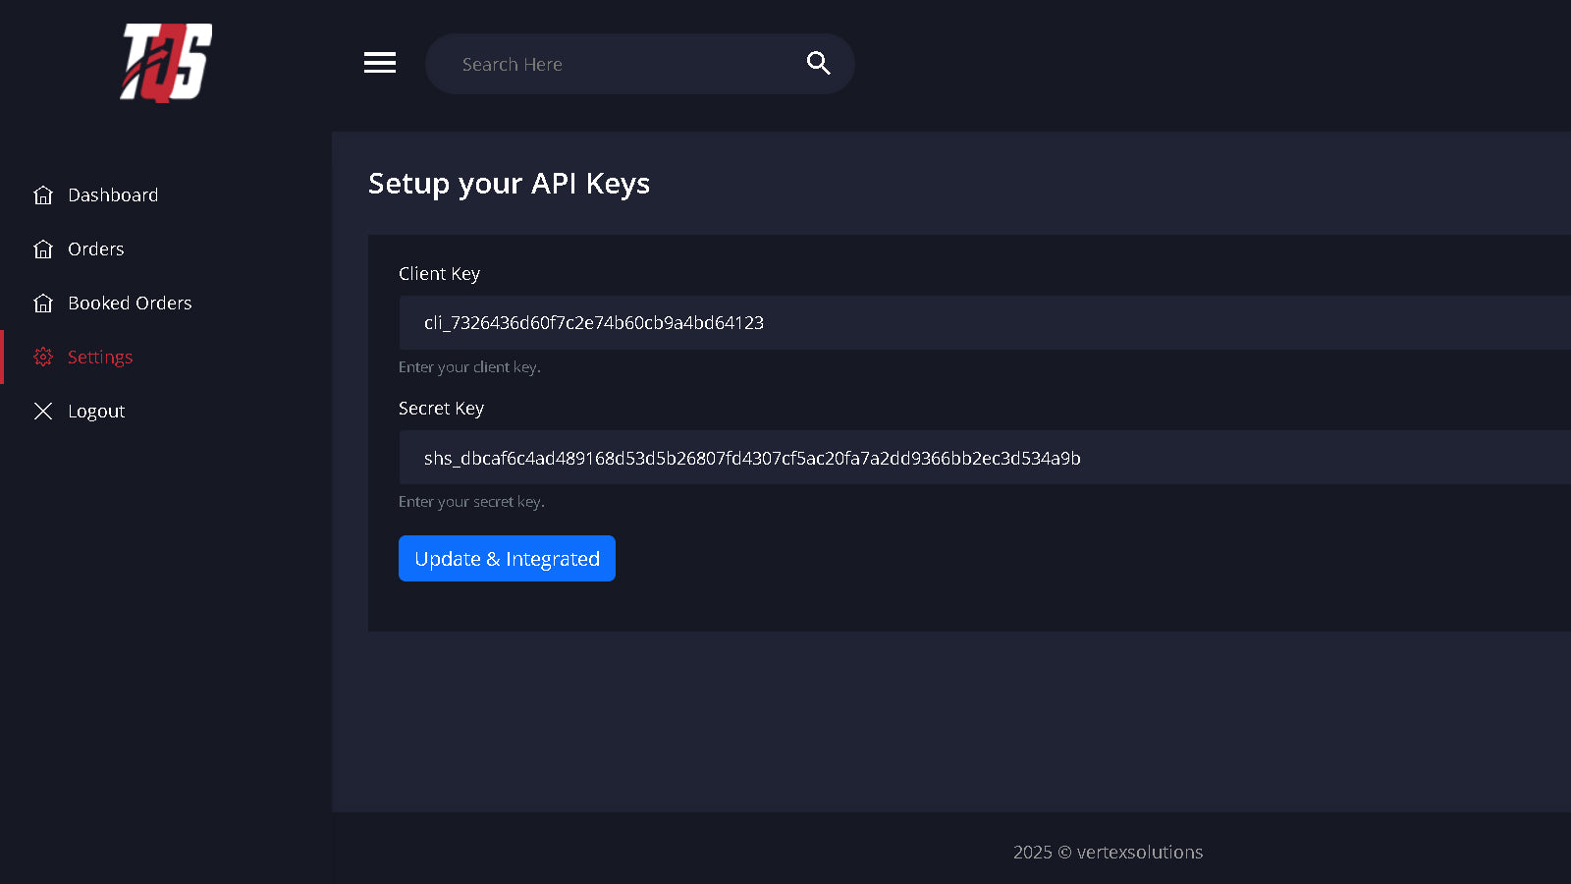
Task: Click the Setup your API Keys heading
Action: (509, 184)
